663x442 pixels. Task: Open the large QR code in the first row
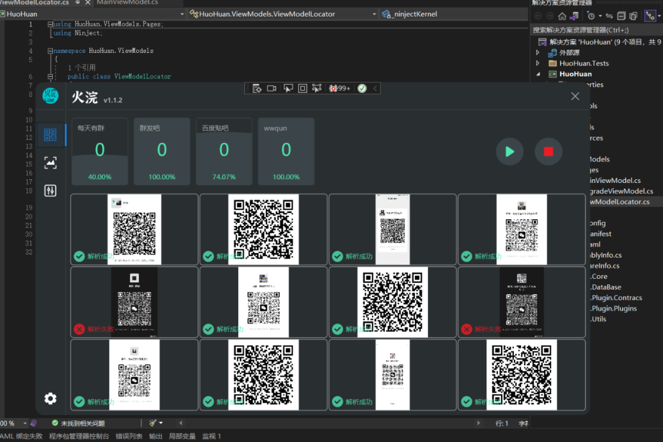(x=263, y=229)
